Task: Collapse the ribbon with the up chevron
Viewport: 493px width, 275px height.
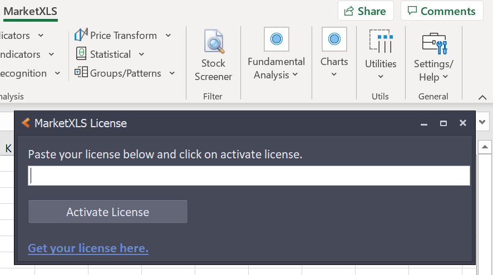Action: pyautogui.click(x=482, y=98)
